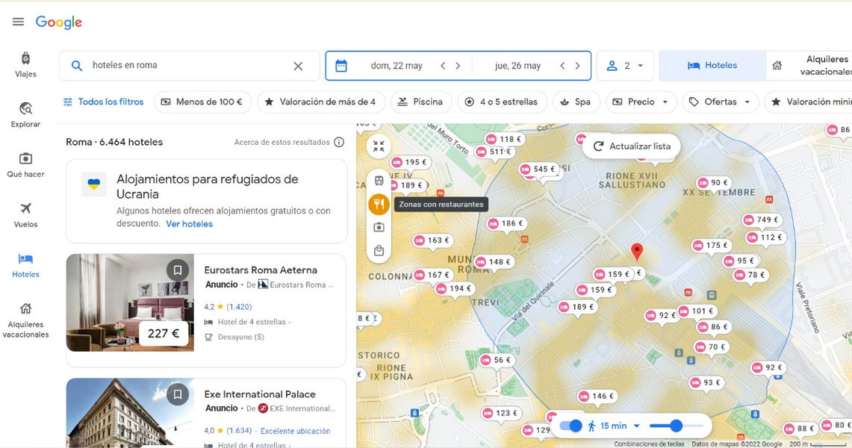Viewport: 852px width, 448px height.
Task: Click the hoteles en roma search field
Action: click(x=189, y=66)
